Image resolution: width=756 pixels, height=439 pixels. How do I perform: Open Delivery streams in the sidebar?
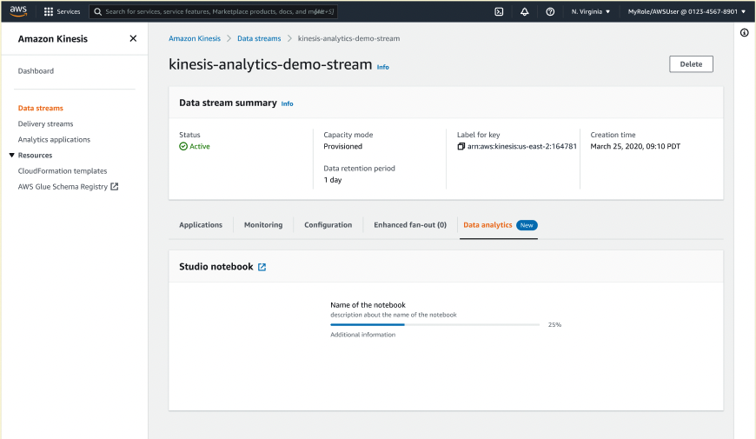45,124
